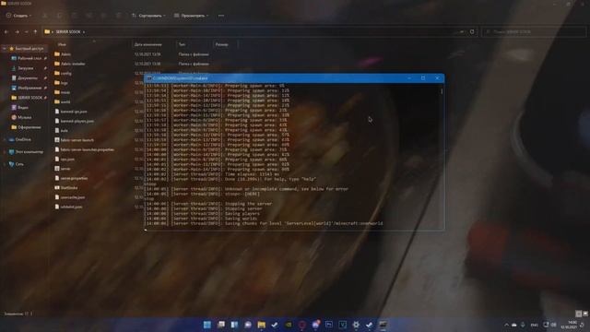Viewport: 590px width, 332px height.
Task: Go up one folder level arrow
Action: (x=35, y=32)
